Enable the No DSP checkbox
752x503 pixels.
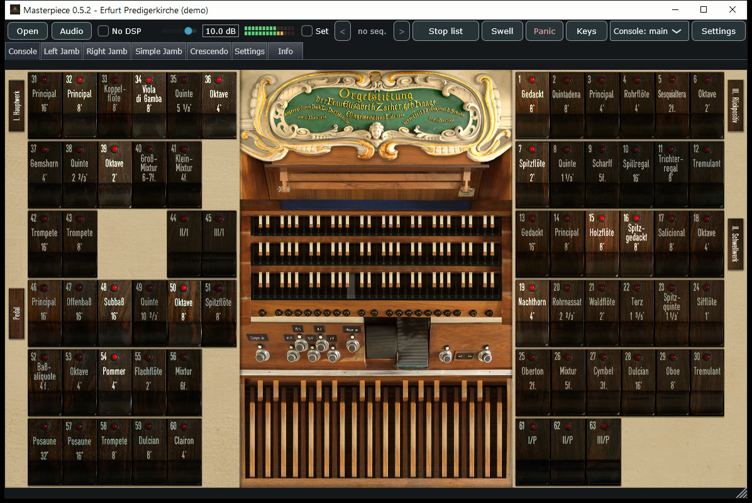click(103, 31)
